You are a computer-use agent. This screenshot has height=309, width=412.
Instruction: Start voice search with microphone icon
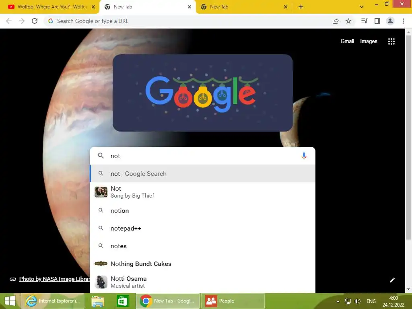304,156
